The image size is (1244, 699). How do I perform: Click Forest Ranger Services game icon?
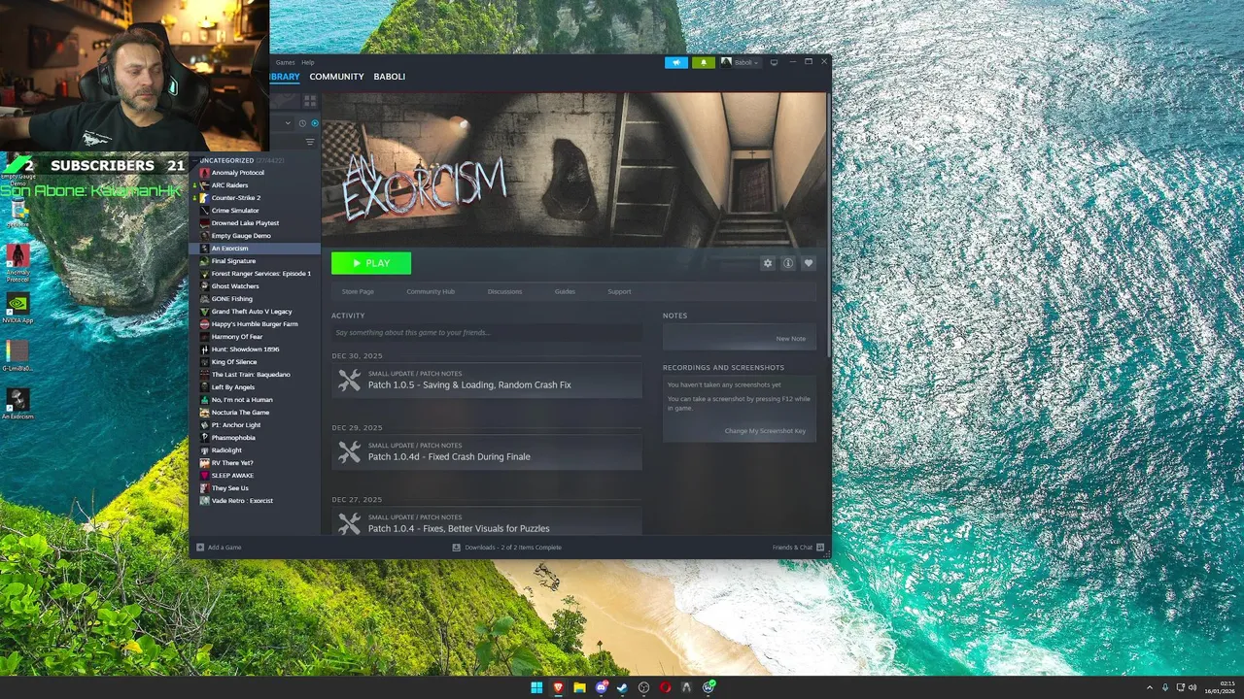[204, 274]
